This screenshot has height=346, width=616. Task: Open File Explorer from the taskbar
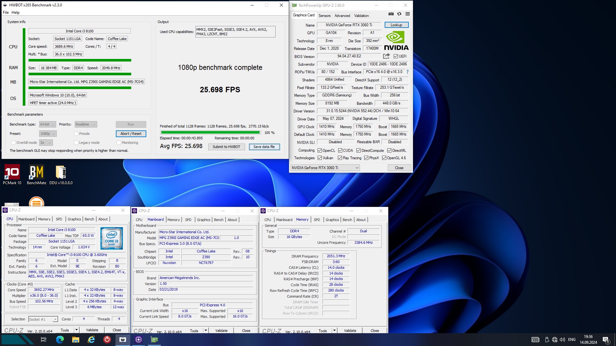pyautogui.click(x=76, y=340)
